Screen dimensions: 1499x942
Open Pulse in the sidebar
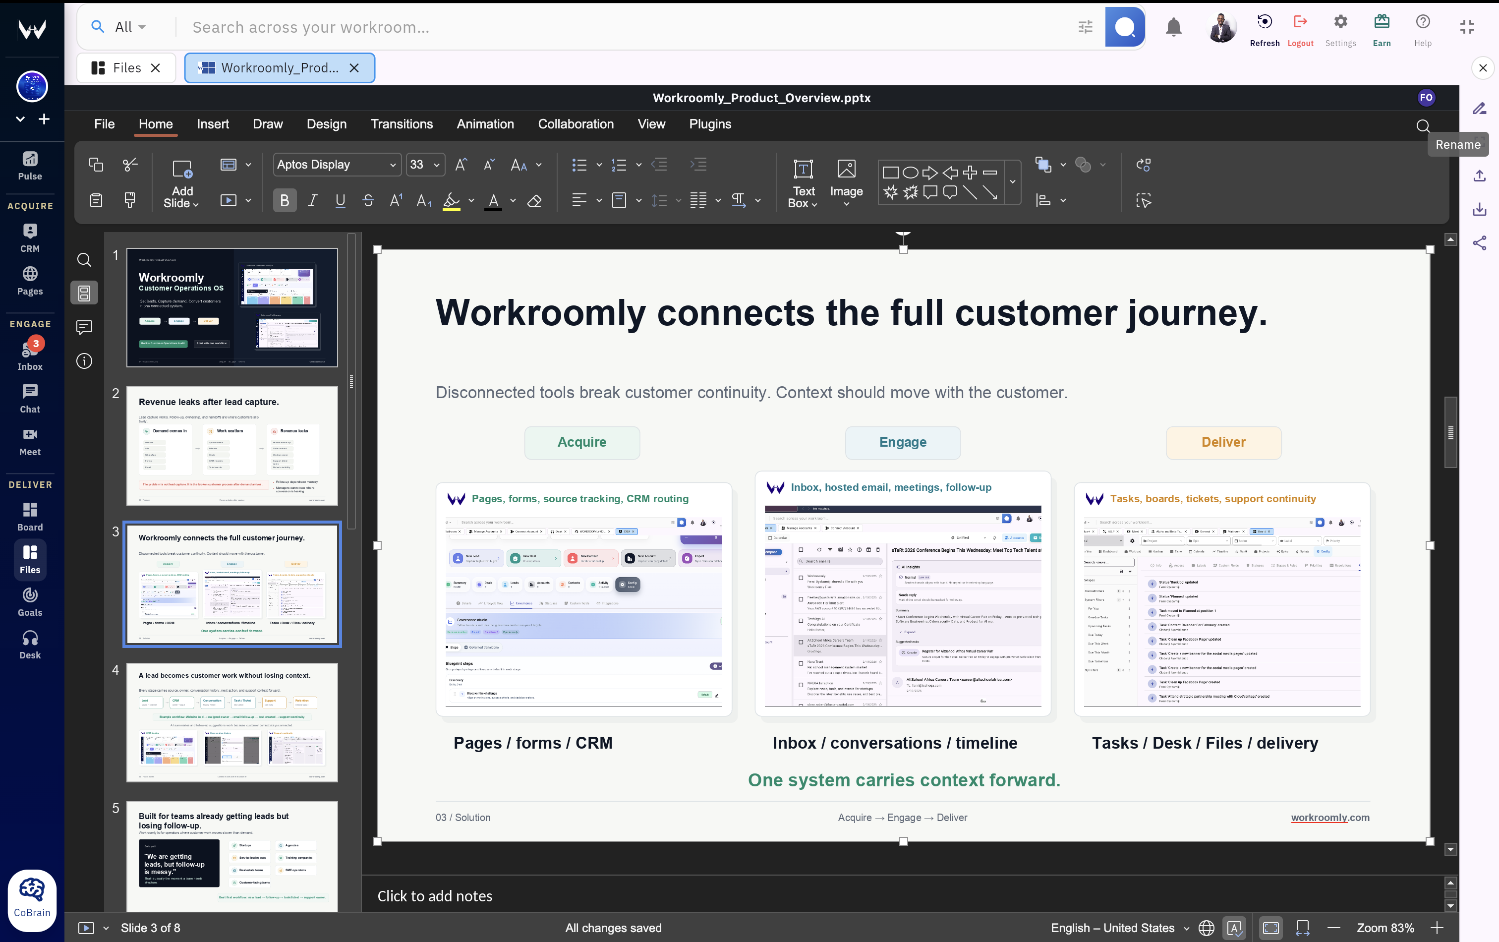point(30,166)
